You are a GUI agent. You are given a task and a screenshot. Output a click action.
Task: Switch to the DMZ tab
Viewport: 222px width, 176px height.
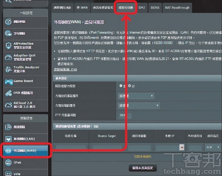pyautogui.click(x=142, y=7)
